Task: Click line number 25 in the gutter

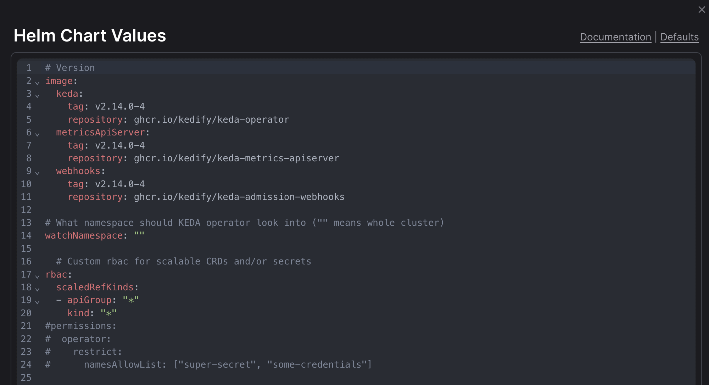Action: (26, 378)
